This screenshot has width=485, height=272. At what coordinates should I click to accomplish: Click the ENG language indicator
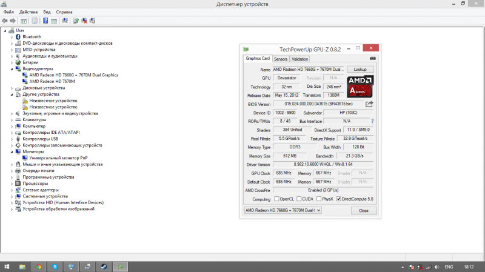(449, 267)
